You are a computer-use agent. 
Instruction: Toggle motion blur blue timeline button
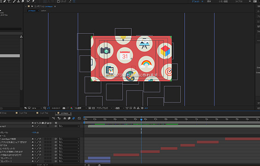coord(73,118)
